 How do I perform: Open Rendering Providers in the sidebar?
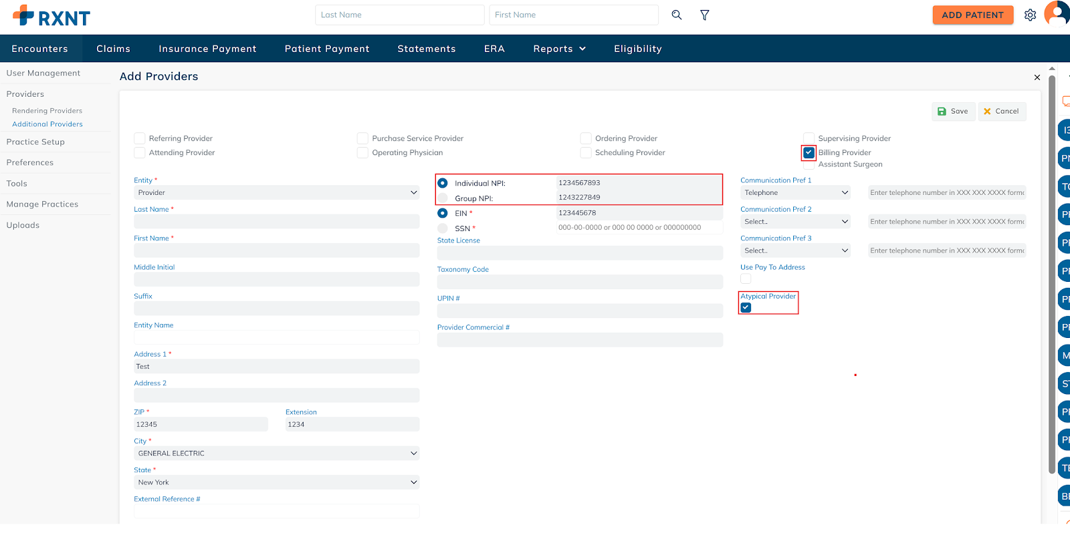coord(47,111)
